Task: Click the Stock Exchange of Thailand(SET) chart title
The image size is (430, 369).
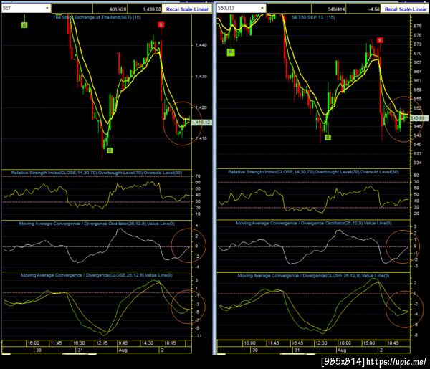Action: coord(97,17)
